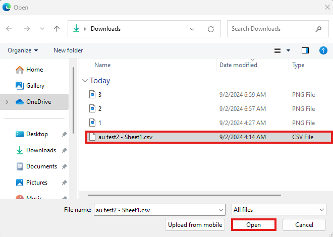Expand the OneDrive tree node

click(7, 102)
